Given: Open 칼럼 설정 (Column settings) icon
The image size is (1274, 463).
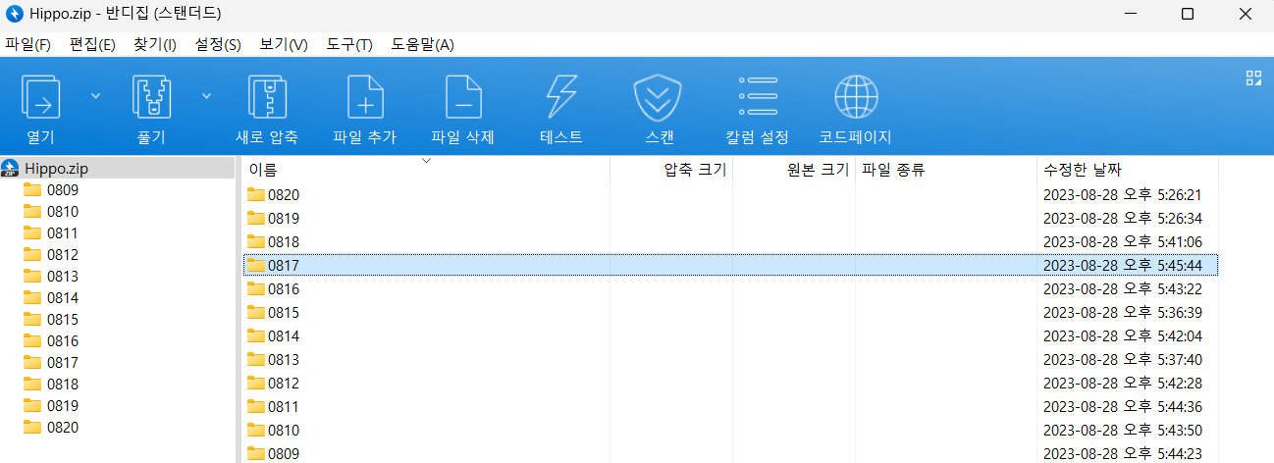Looking at the screenshot, I should point(757,98).
